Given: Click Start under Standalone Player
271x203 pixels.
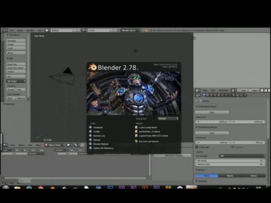Looking at the screenshot, I should 212,133.
